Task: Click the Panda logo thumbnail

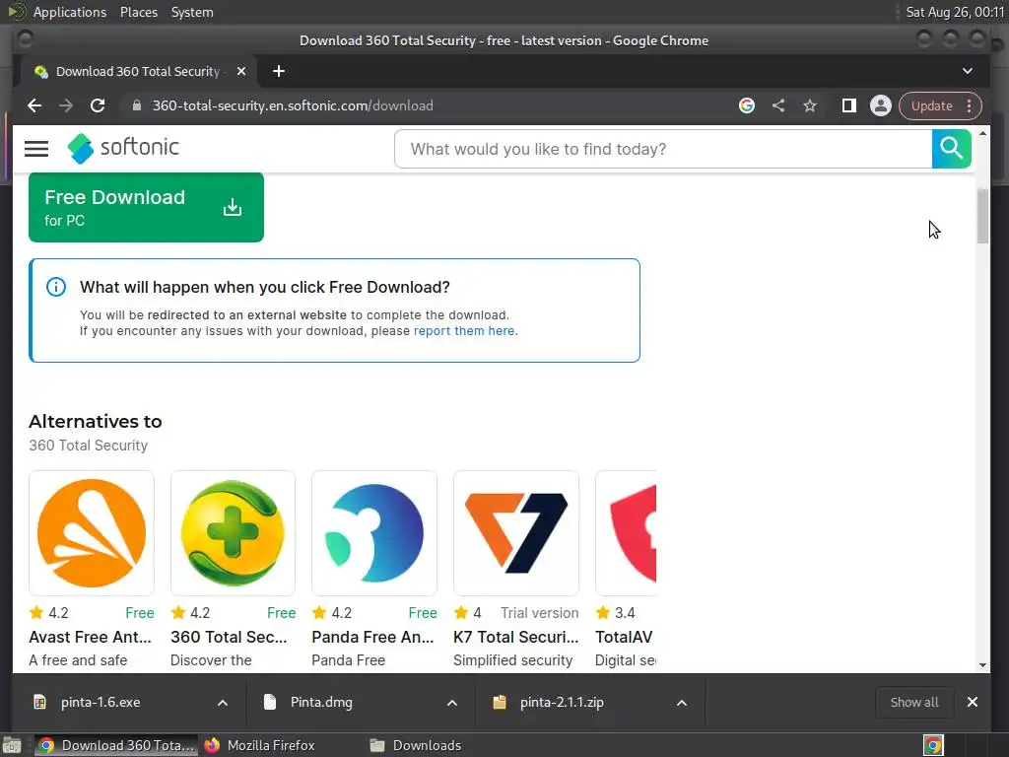Action: point(374,533)
